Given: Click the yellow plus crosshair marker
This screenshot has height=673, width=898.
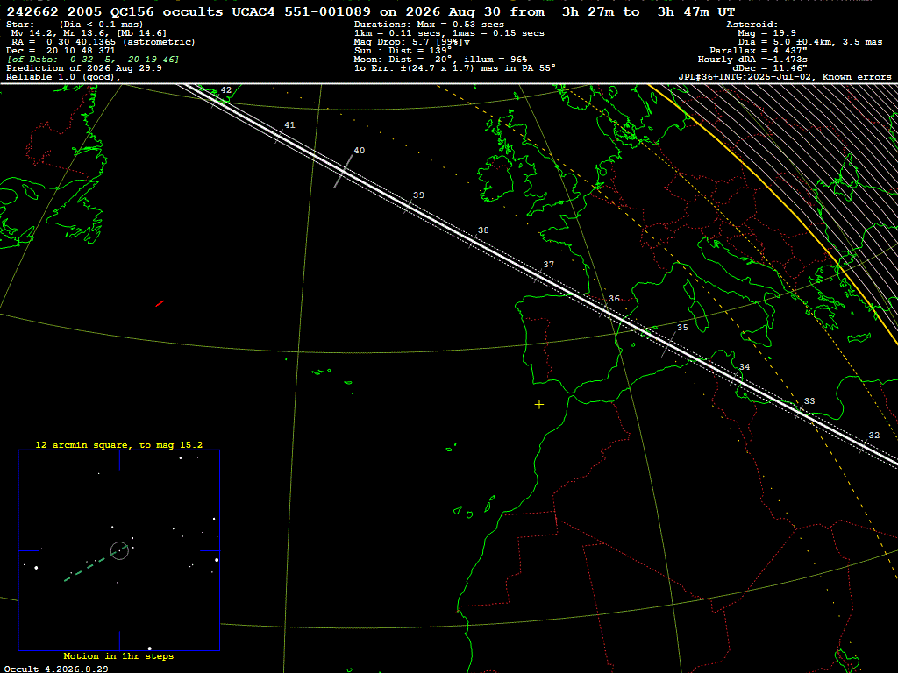Looking at the screenshot, I should point(539,405).
